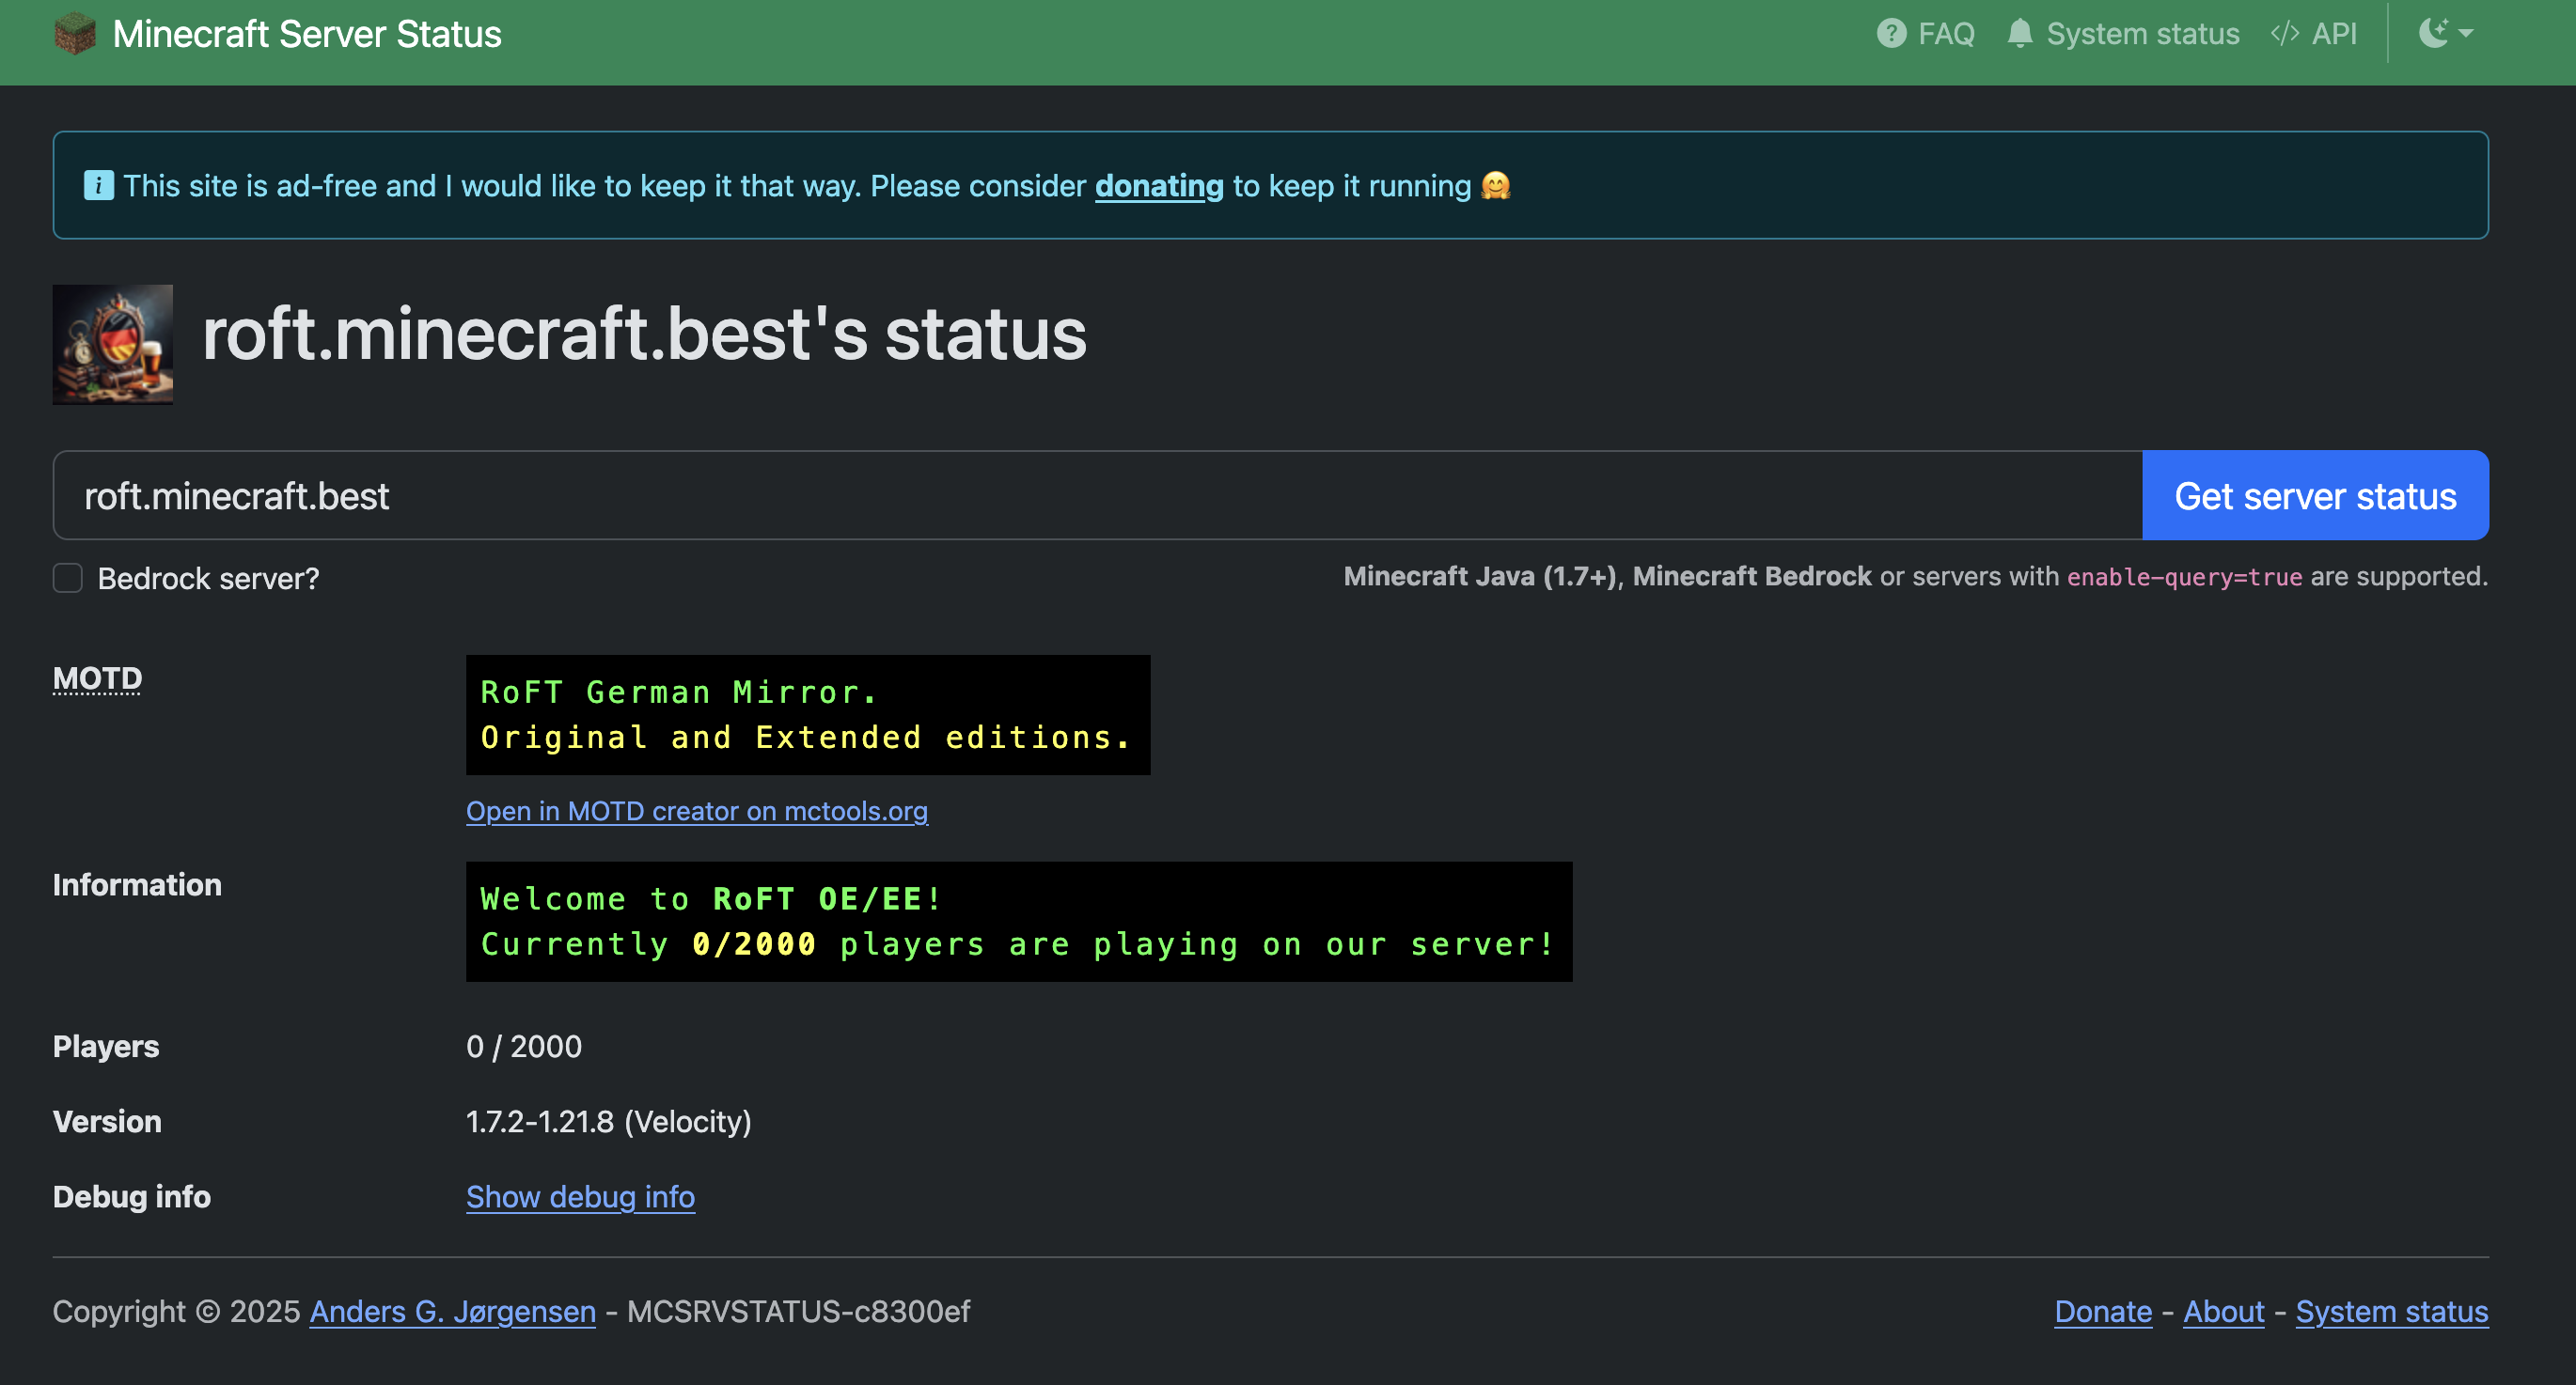Screen dimensions: 2576x1385
Task: Click the 'Players' row label
Action: tap(106, 1046)
